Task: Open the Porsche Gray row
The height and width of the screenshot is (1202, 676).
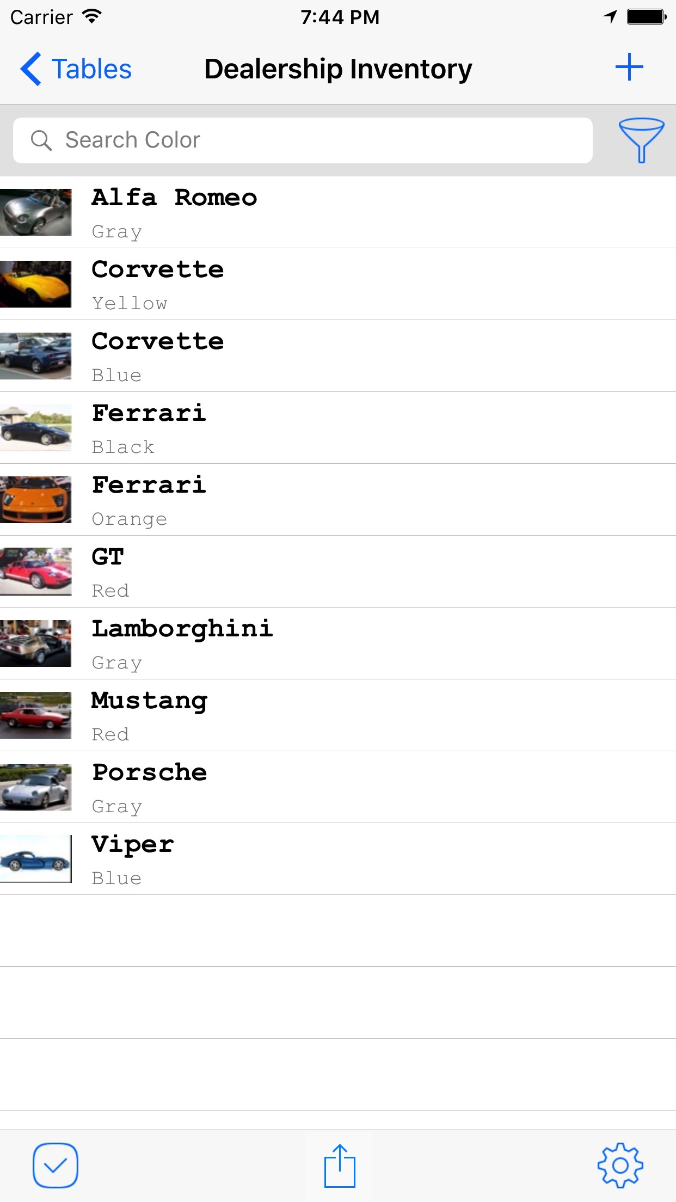Action: coord(337,787)
